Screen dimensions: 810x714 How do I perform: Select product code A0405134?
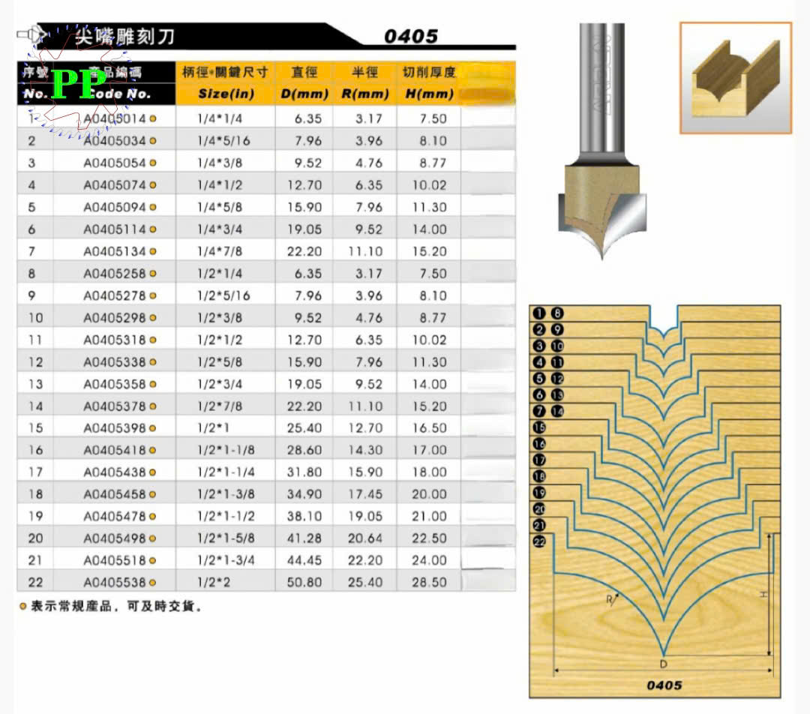coord(115,251)
